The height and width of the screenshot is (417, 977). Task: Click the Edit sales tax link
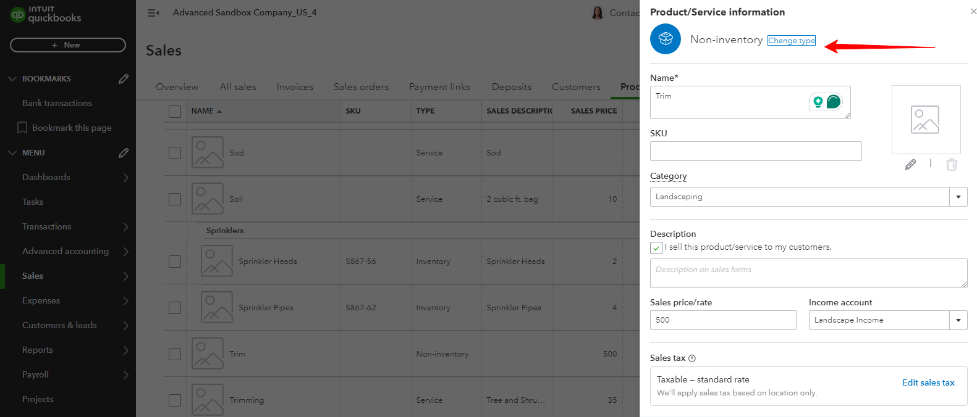[928, 382]
